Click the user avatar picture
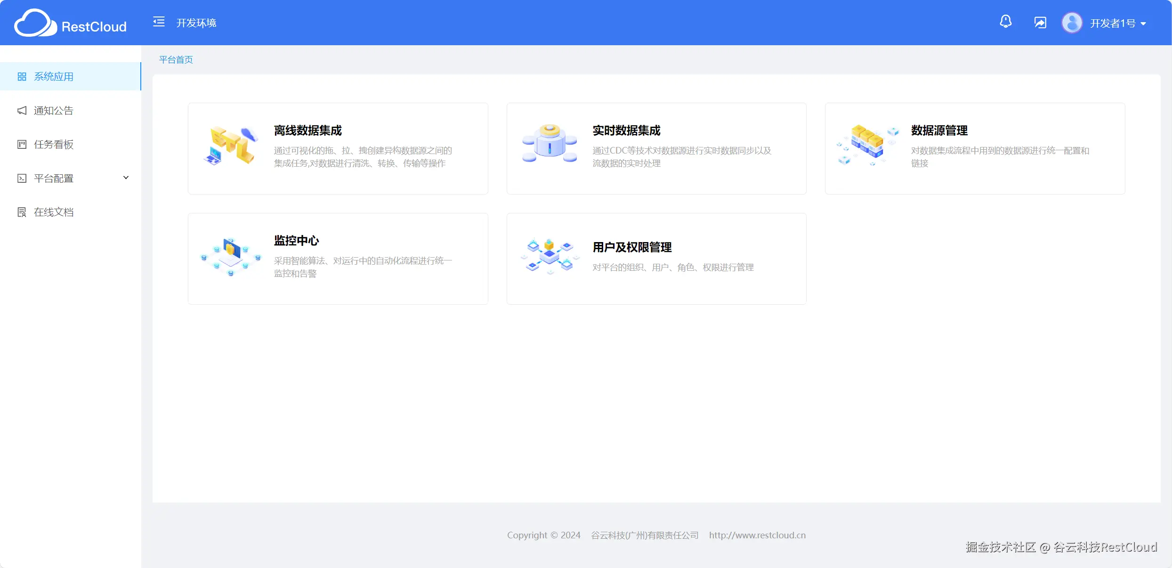The width and height of the screenshot is (1172, 568). click(x=1072, y=23)
